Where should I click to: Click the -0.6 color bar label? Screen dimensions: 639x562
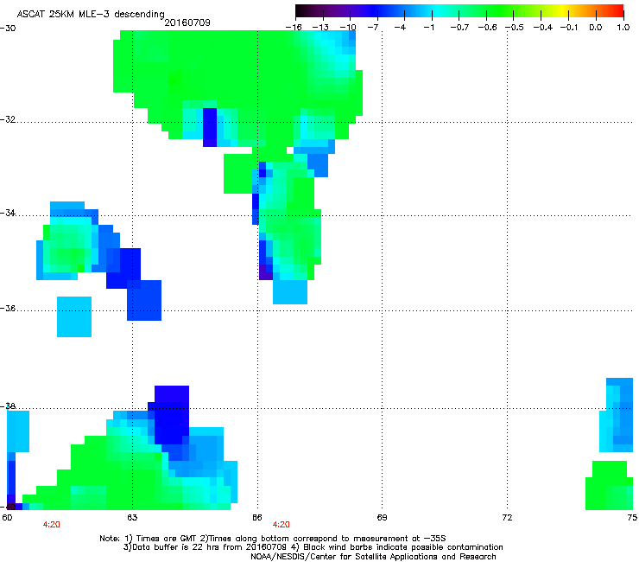487,28
